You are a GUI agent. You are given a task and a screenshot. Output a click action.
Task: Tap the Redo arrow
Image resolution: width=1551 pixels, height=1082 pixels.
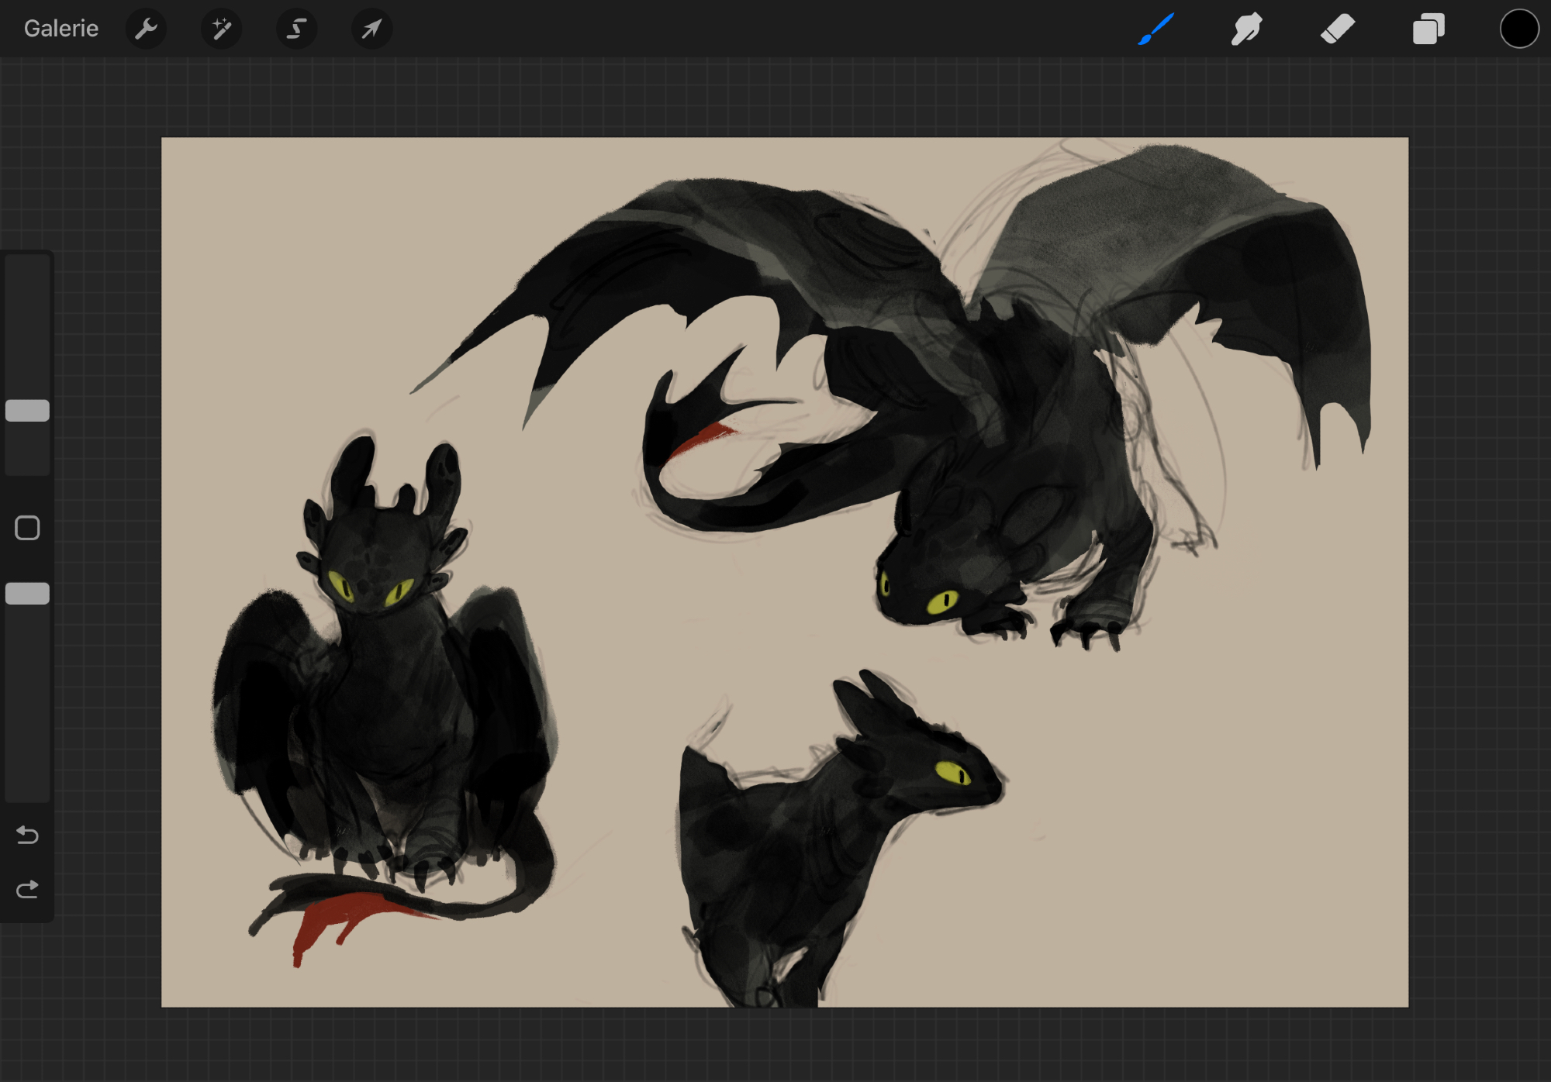point(27,889)
